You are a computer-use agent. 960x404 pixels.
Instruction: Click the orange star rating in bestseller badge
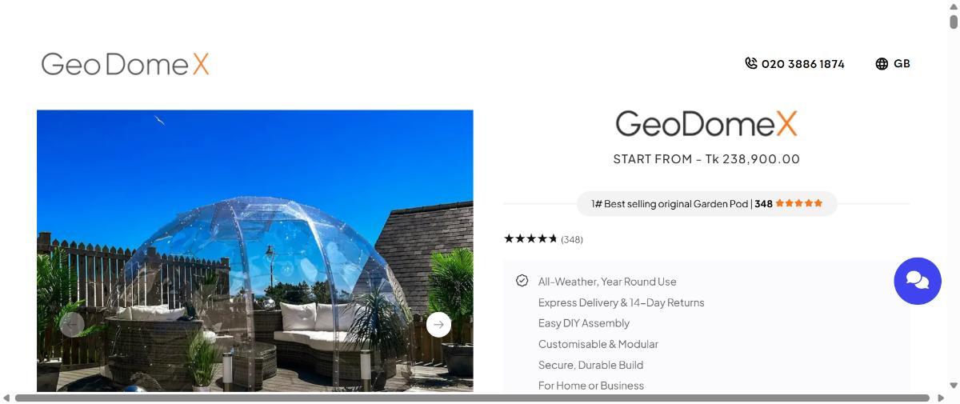pyautogui.click(x=798, y=203)
